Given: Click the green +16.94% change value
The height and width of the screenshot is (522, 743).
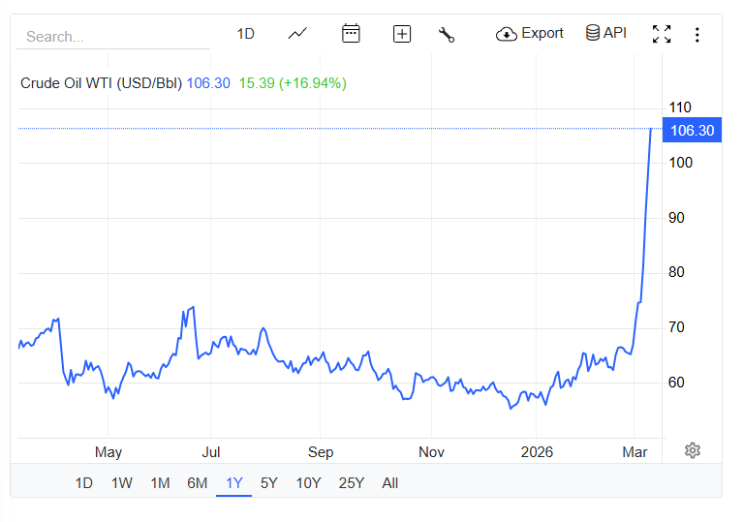Looking at the screenshot, I should coord(313,83).
